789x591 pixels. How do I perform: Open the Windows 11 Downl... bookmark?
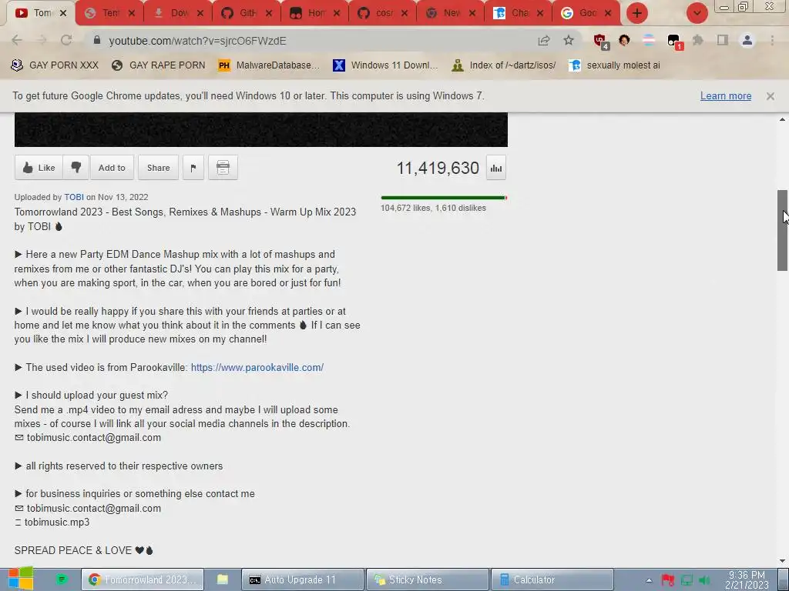[385, 65]
